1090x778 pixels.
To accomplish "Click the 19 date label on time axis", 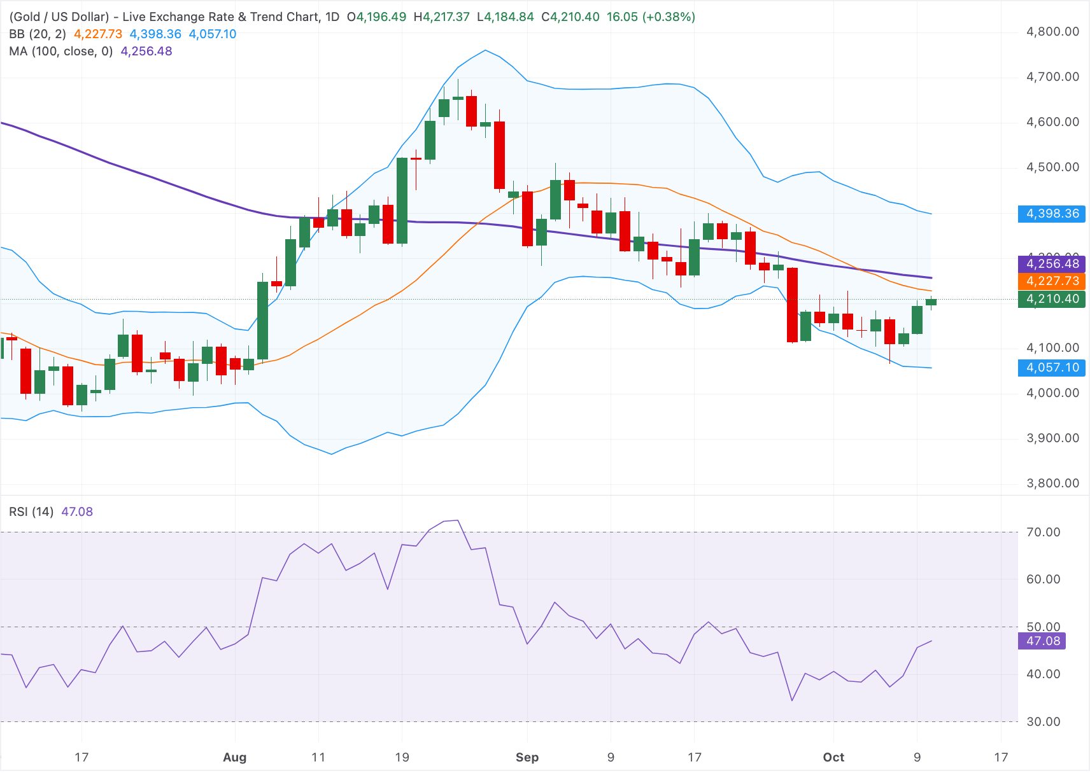I will tap(402, 757).
